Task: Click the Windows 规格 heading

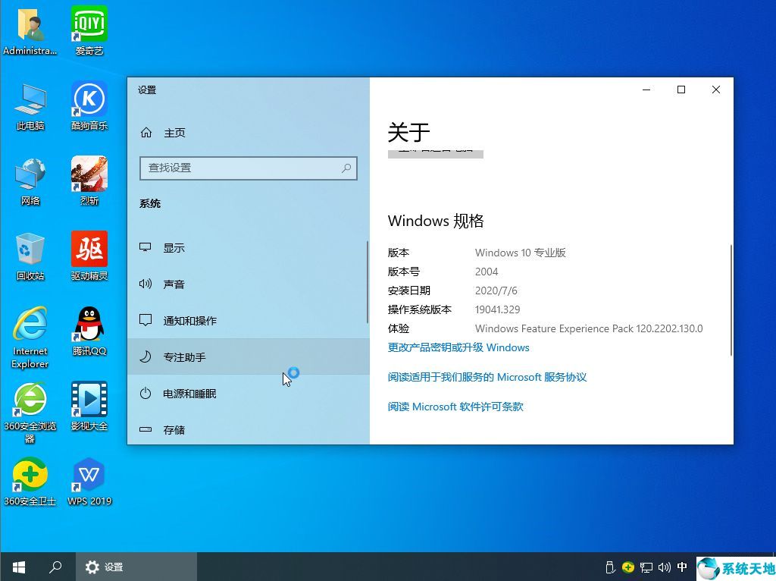Action: pos(436,221)
